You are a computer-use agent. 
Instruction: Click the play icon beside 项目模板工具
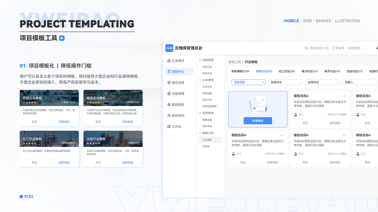click(x=62, y=38)
